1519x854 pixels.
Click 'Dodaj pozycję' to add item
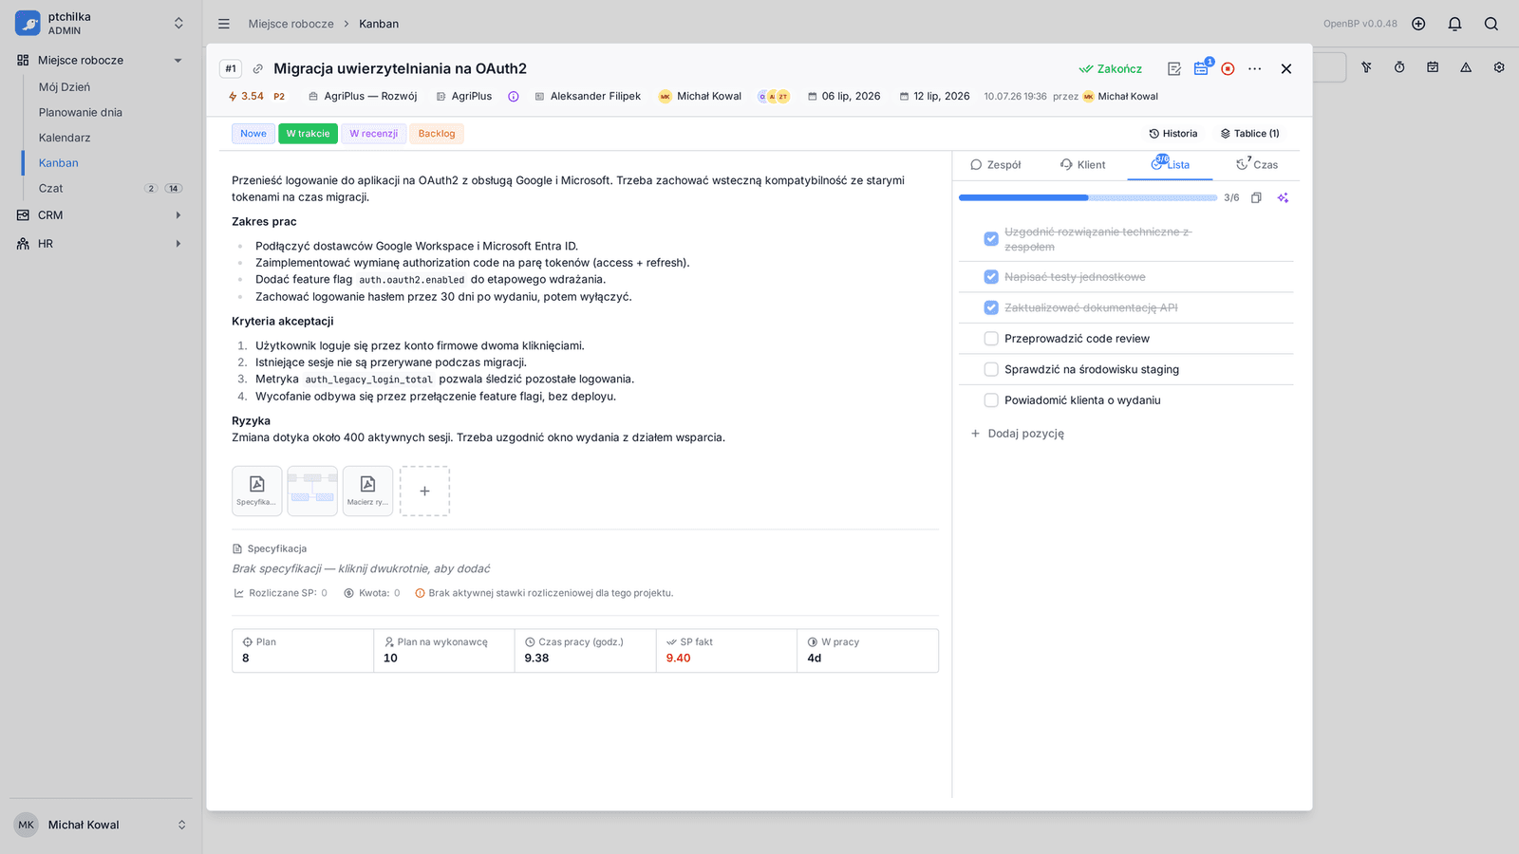pos(1017,434)
